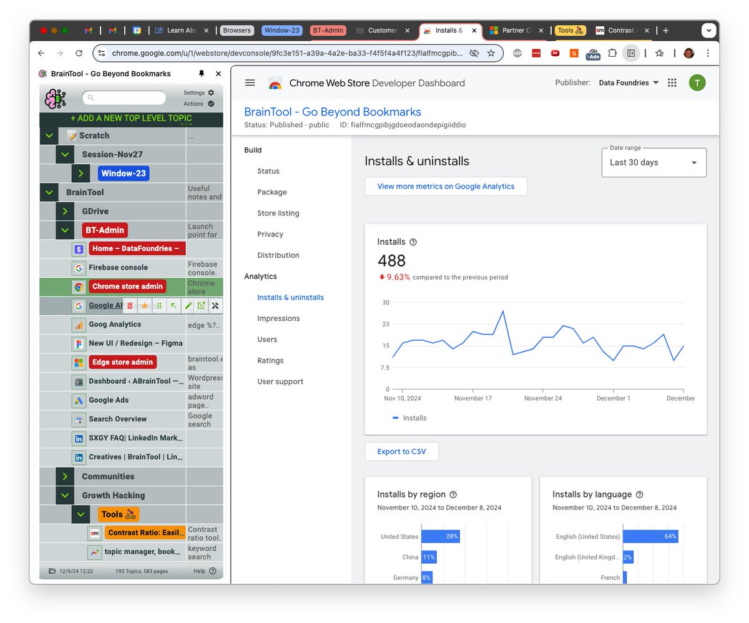
Task: Open BrainTool Settings gear
Action: click(x=211, y=92)
